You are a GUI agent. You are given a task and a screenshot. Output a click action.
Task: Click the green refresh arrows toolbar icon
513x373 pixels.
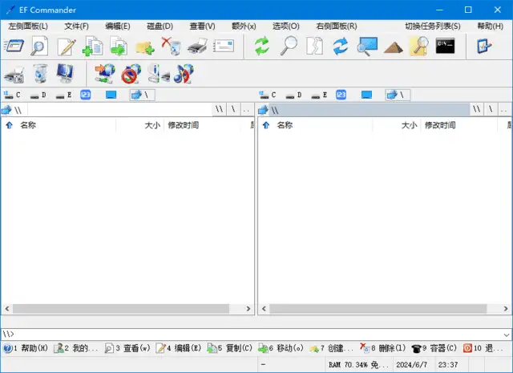[262, 47]
